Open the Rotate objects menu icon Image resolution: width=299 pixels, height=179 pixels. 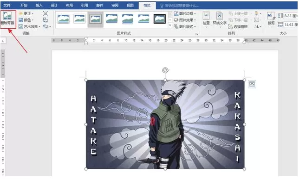coord(258,27)
